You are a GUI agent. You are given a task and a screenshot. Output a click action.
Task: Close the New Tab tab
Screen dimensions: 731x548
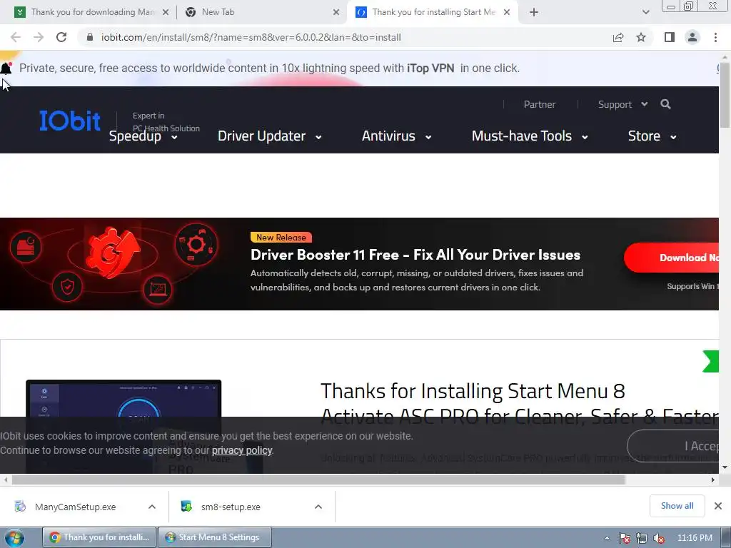pos(336,13)
